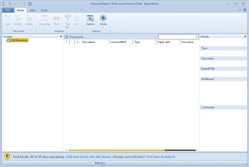The width and height of the screenshot is (249, 167).
Task: Click the scrollbar right arrow in list
Action: click(197, 150)
